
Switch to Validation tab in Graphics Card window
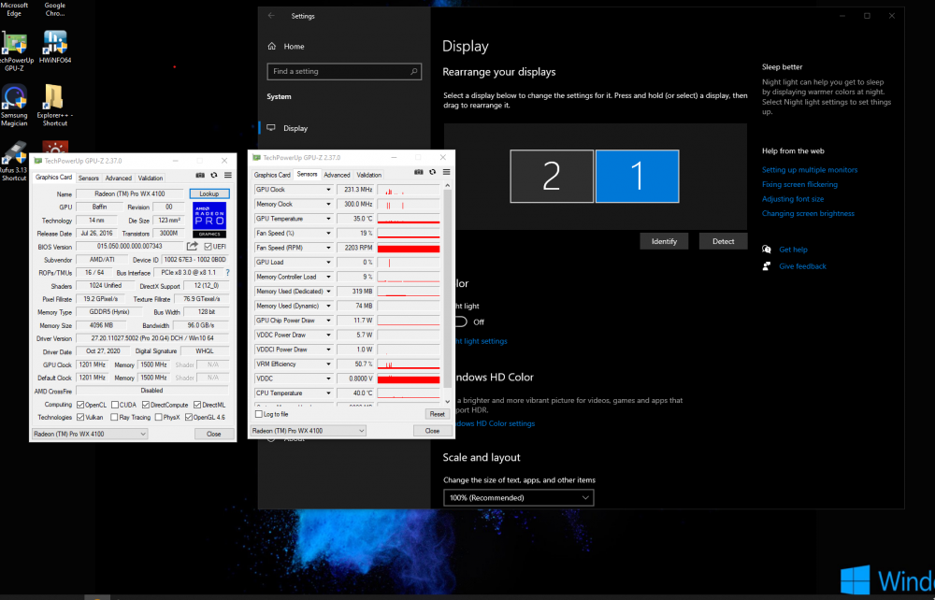151,178
